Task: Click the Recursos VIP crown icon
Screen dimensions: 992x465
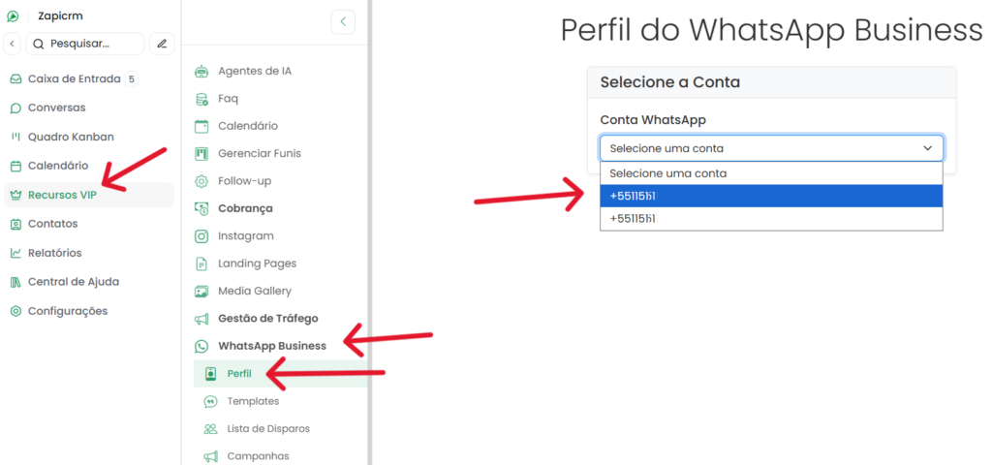Action: [15, 195]
